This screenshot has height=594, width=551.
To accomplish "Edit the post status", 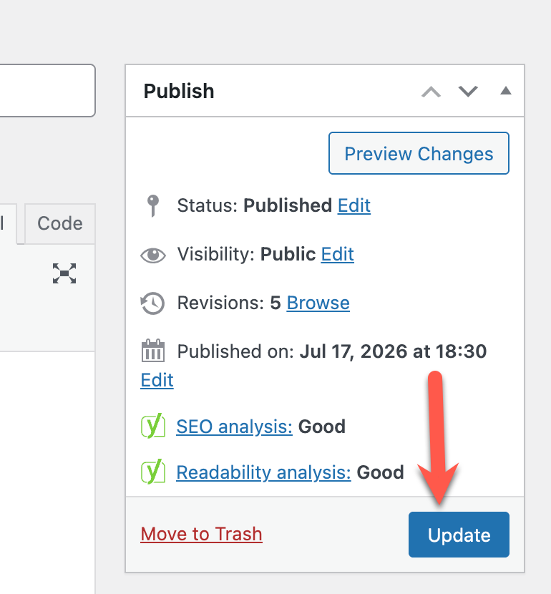I will point(354,205).
